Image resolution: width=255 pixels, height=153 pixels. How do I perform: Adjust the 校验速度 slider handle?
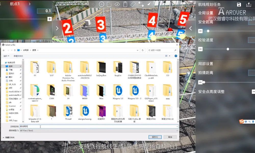click(x=228, y=49)
